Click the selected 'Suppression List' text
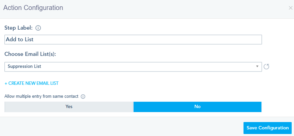 (24, 67)
